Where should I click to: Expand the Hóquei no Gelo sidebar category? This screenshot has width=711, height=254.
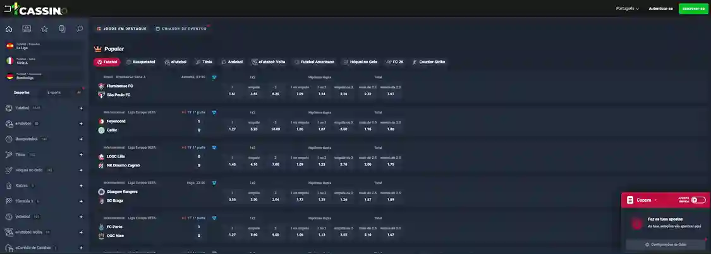click(x=81, y=170)
